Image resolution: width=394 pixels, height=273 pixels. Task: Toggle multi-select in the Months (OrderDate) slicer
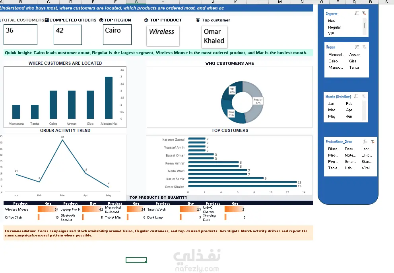(356, 96)
